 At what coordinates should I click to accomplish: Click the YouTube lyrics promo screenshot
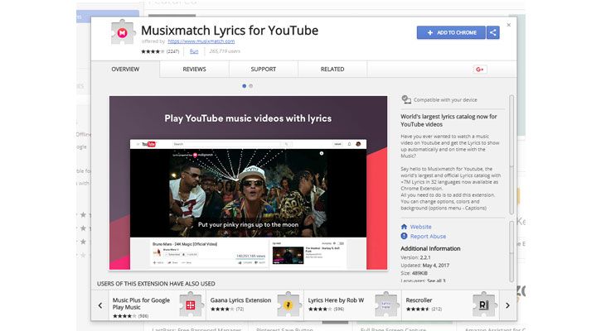point(248,183)
